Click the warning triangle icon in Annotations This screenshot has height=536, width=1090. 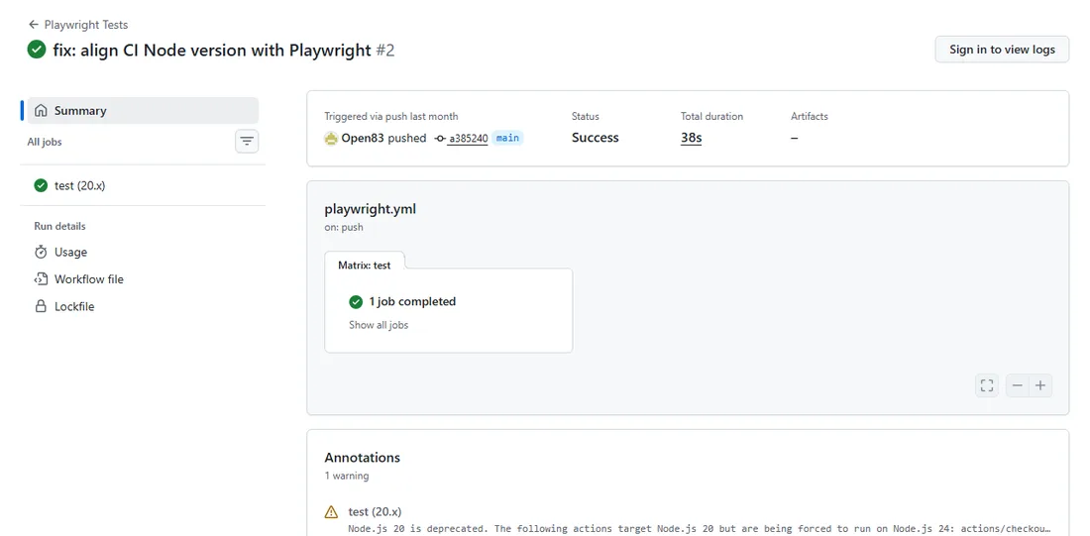[332, 512]
